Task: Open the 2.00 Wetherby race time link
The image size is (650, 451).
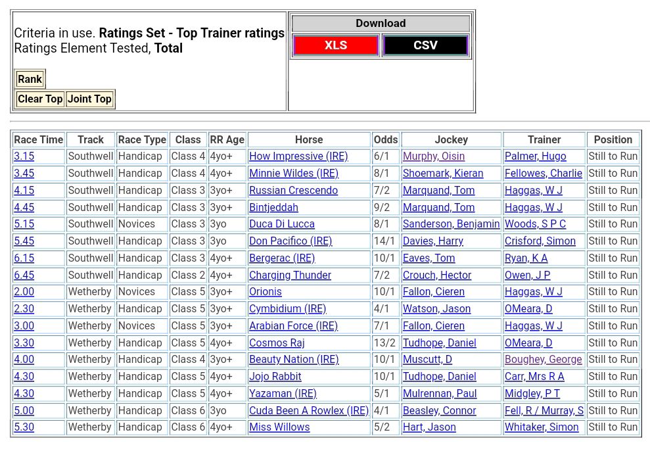Action: 24,292
